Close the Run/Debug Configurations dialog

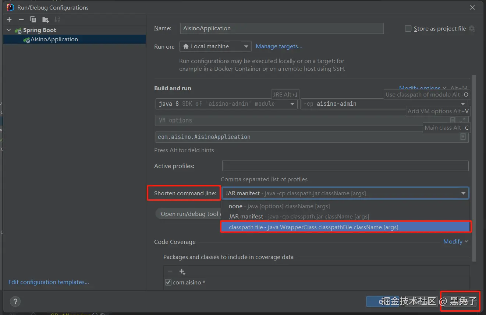pyautogui.click(x=472, y=7)
